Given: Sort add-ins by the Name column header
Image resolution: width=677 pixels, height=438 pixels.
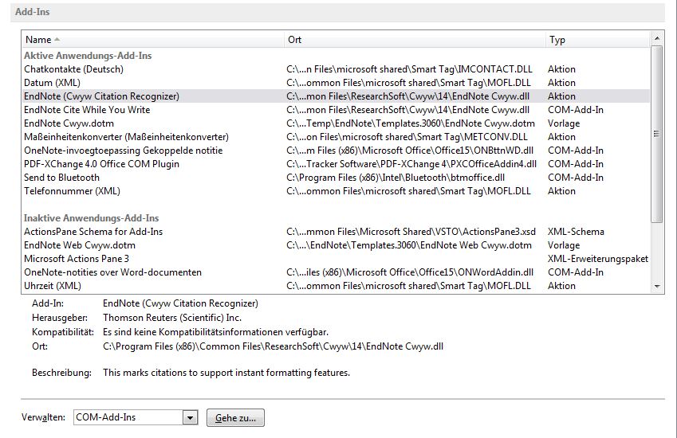Looking at the screenshot, I should click(x=153, y=40).
